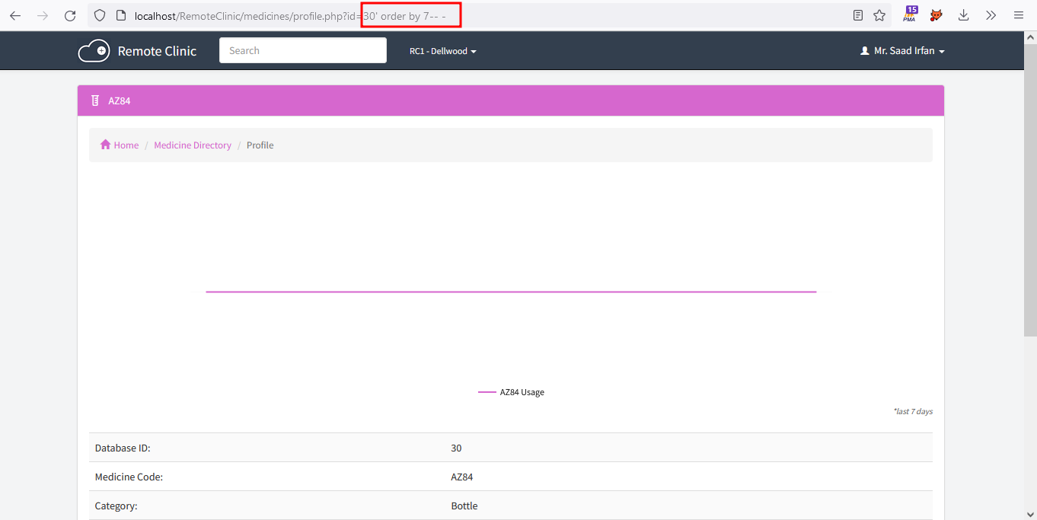Select the Medicine Code label
The height and width of the screenshot is (520, 1037).
pyautogui.click(x=129, y=477)
